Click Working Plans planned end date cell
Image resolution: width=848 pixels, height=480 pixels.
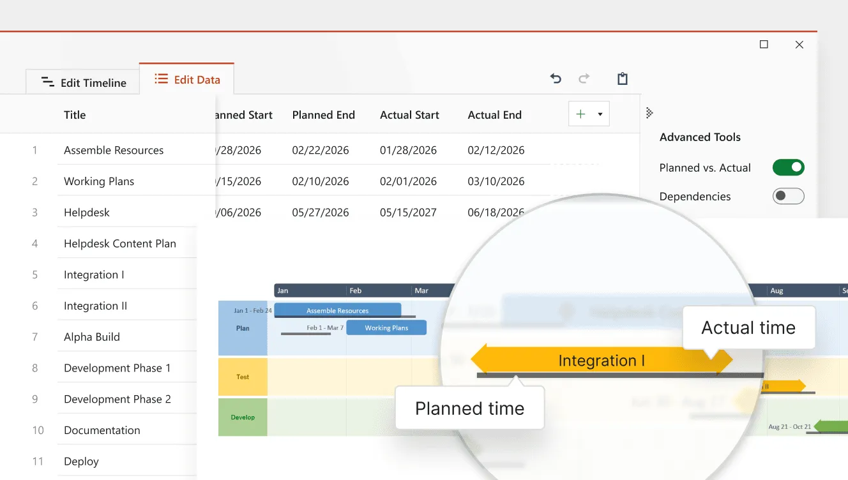[321, 181]
